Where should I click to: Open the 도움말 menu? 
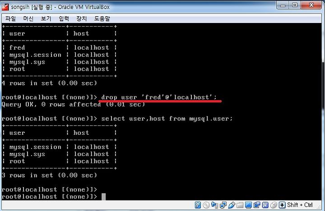pos(102,18)
